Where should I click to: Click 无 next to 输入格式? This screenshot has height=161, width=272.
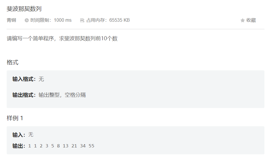(x=41, y=79)
